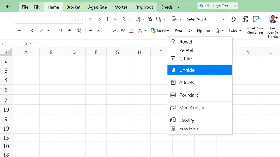This screenshot has height=157, width=280.
Task: Select the strikethrough S formatting icon
Action: click(99, 31)
